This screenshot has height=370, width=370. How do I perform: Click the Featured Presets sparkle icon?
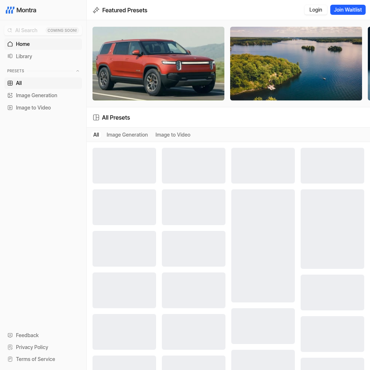coord(96,10)
